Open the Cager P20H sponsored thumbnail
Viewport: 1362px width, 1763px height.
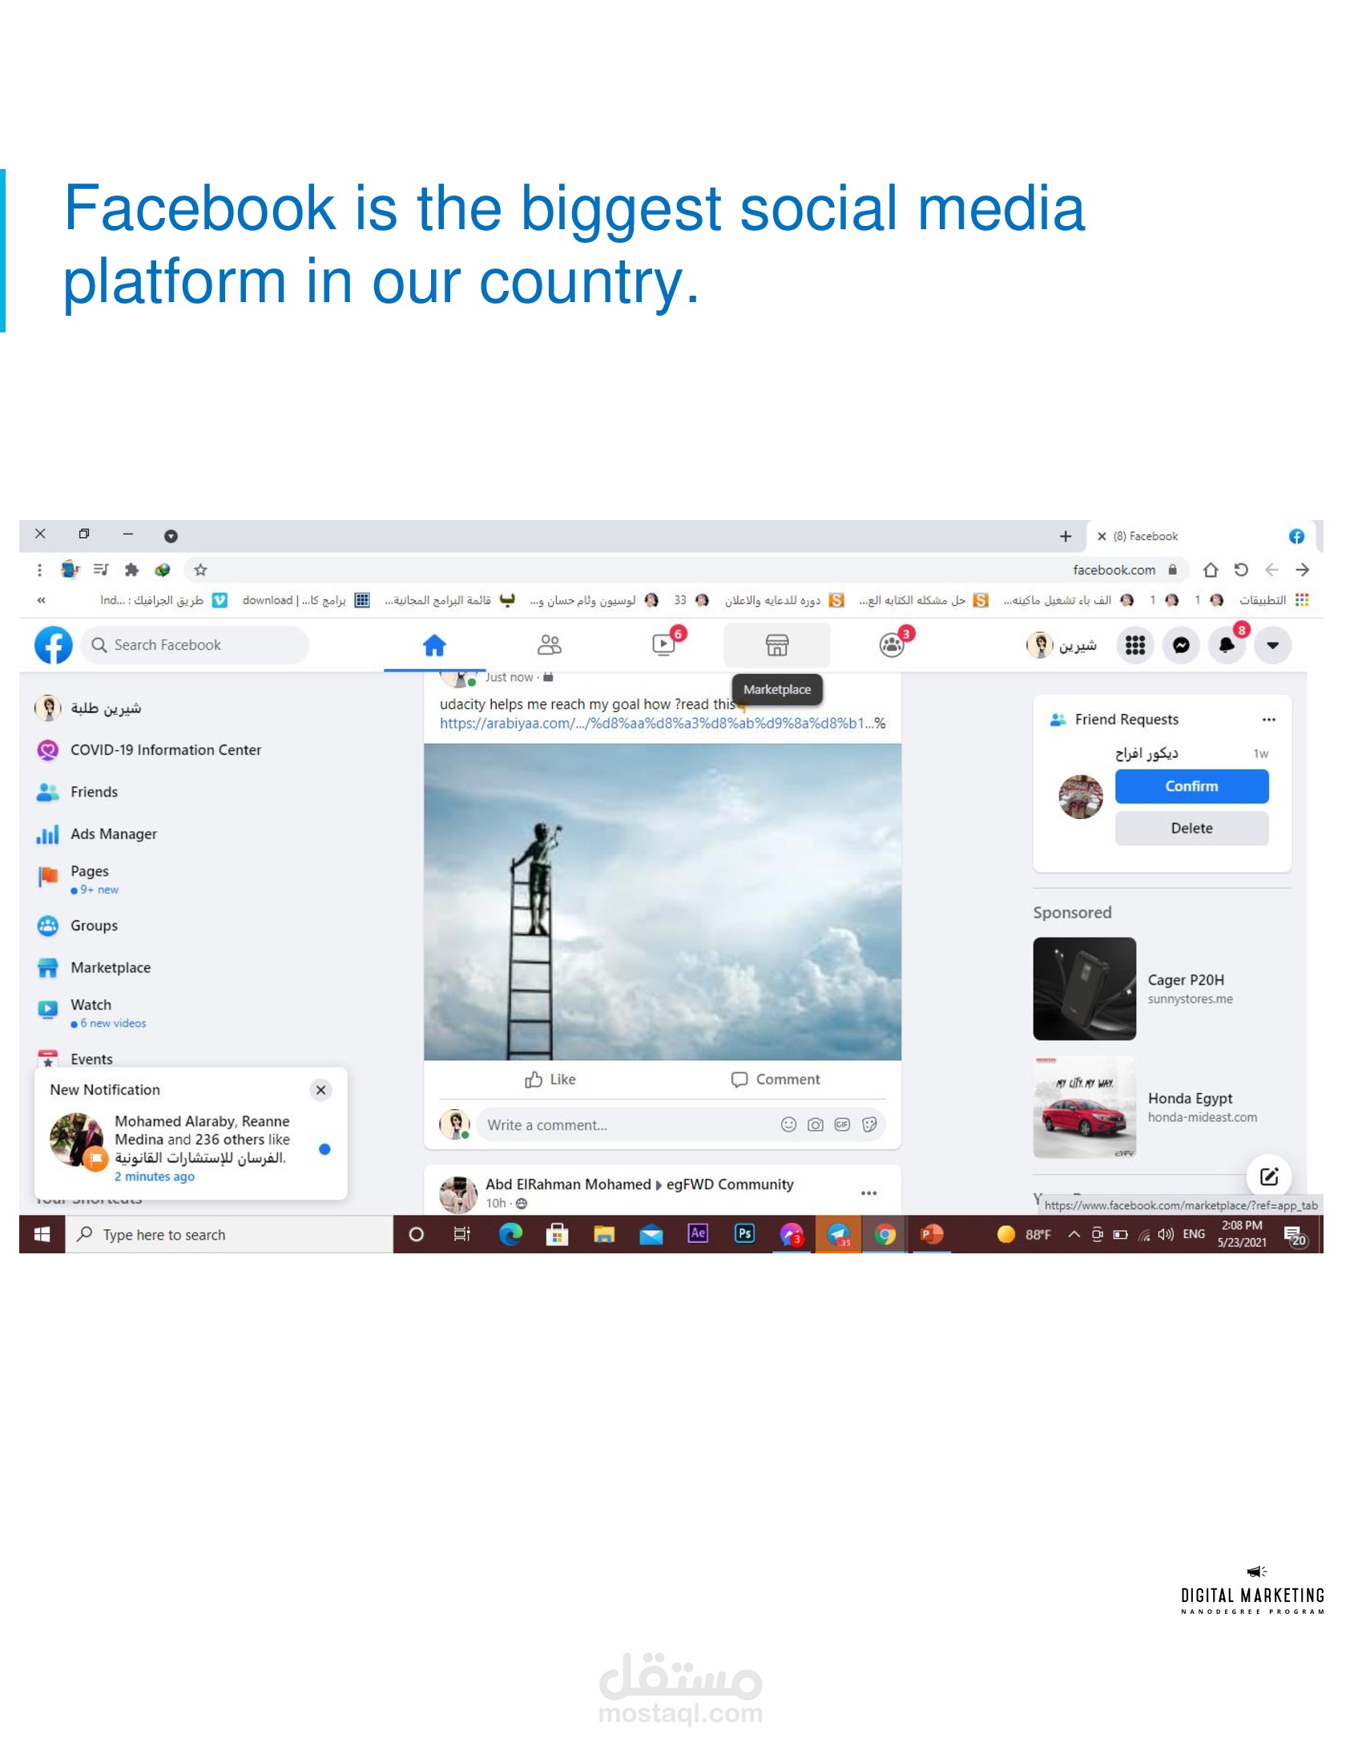pyautogui.click(x=1085, y=989)
